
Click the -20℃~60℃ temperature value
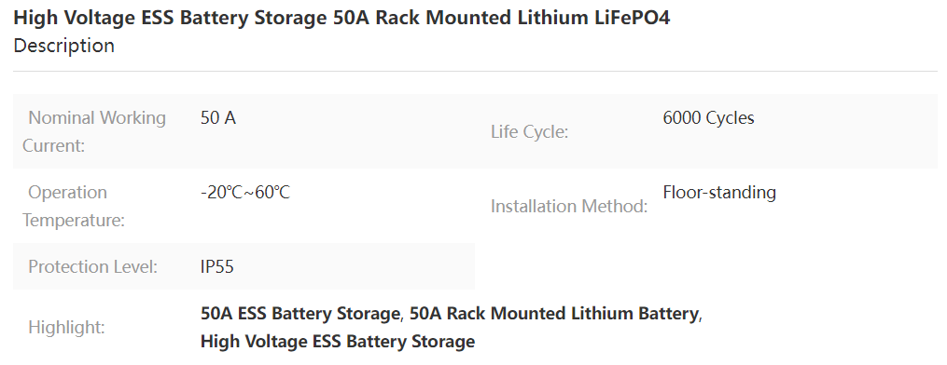(245, 193)
